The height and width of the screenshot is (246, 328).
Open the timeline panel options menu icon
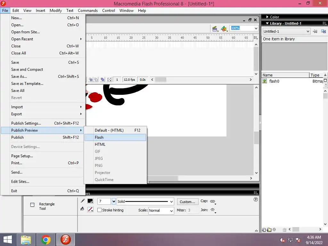(256, 38)
